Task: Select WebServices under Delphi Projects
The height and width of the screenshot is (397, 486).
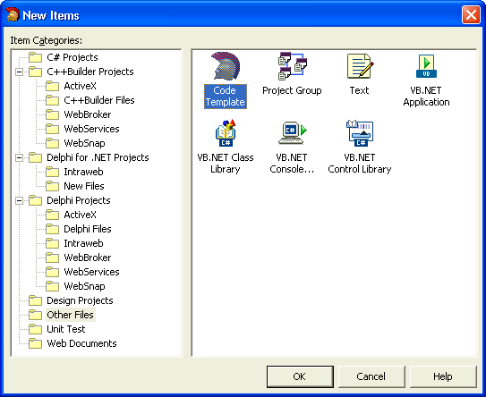Action: (x=91, y=272)
